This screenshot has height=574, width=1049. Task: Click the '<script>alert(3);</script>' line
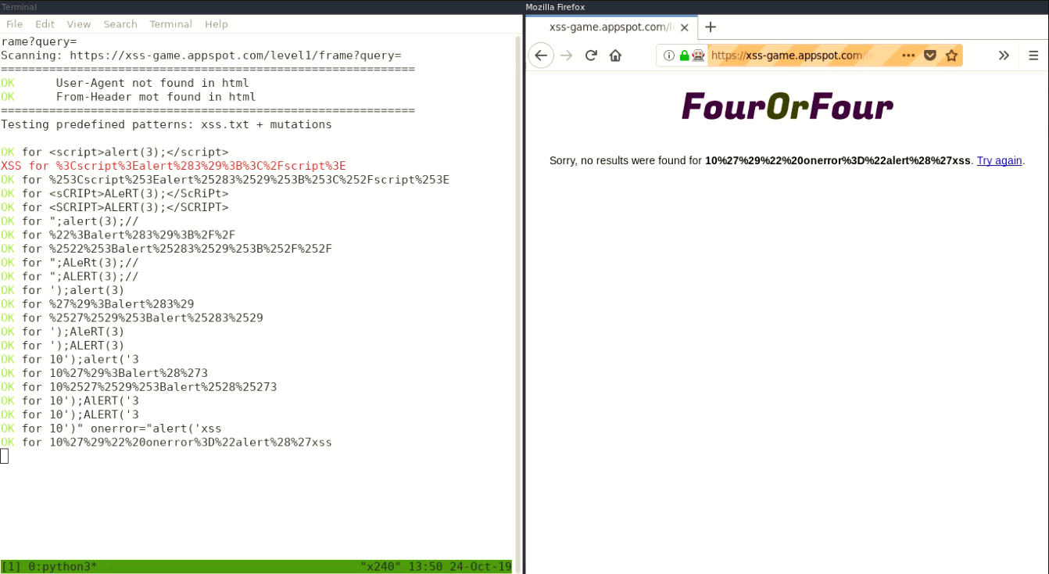point(115,152)
